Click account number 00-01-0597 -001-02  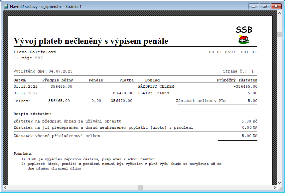(232, 52)
